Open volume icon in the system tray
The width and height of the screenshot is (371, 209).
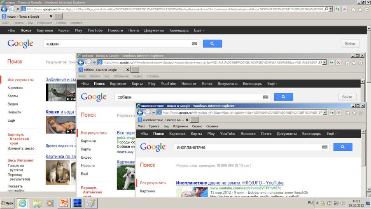pyautogui.click(x=342, y=203)
